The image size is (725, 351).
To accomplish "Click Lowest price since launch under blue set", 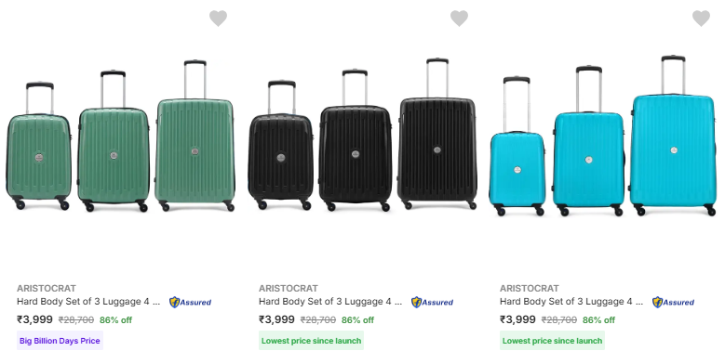I will coord(552,341).
